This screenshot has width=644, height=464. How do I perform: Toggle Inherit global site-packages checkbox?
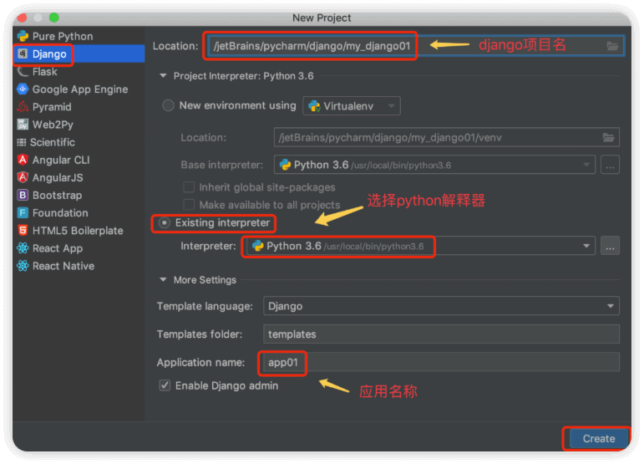189,187
